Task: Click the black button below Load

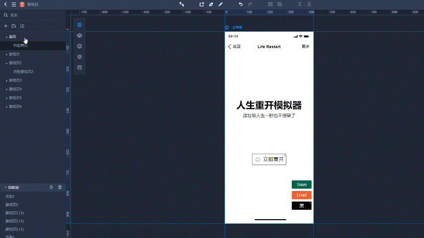Action: click(x=302, y=206)
